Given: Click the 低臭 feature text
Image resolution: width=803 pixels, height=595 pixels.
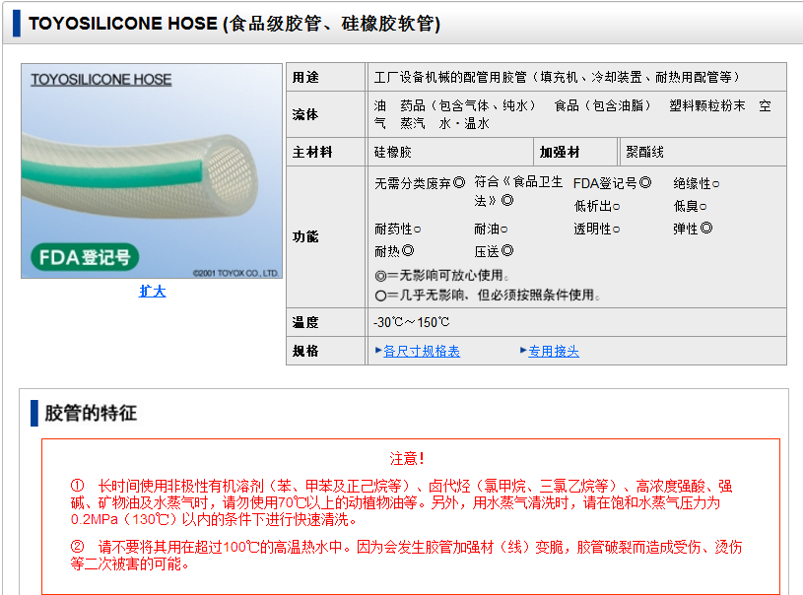Looking at the screenshot, I should point(690,206).
